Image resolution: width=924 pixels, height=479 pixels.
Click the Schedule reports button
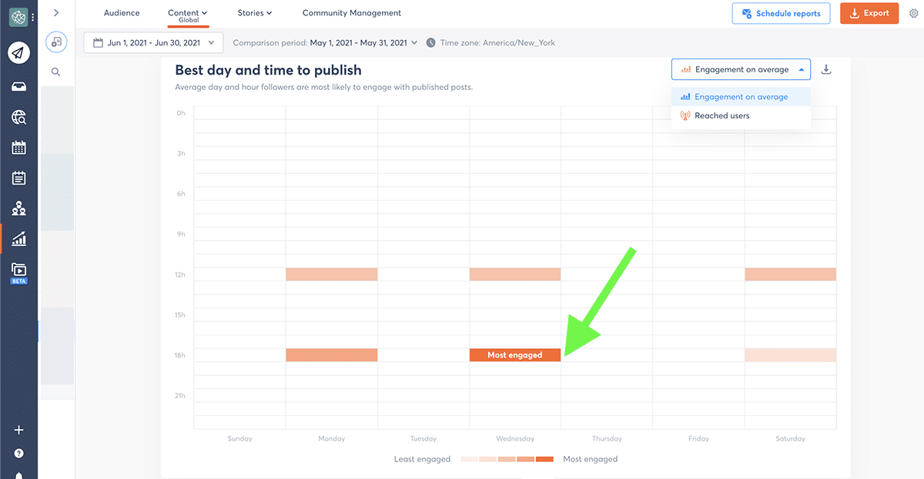[781, 13]
